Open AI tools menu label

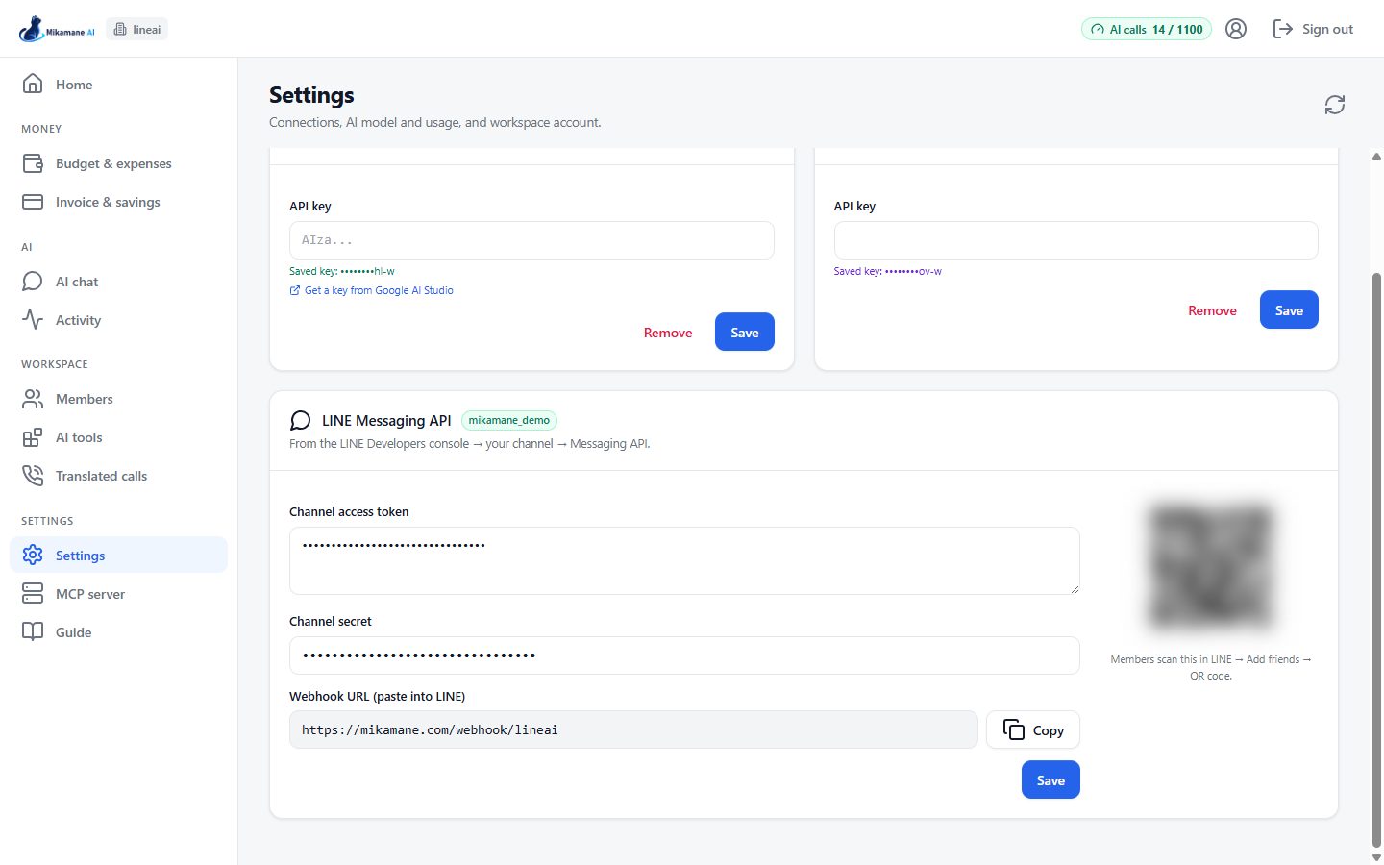pyautogui.click(x=79, y=437)
